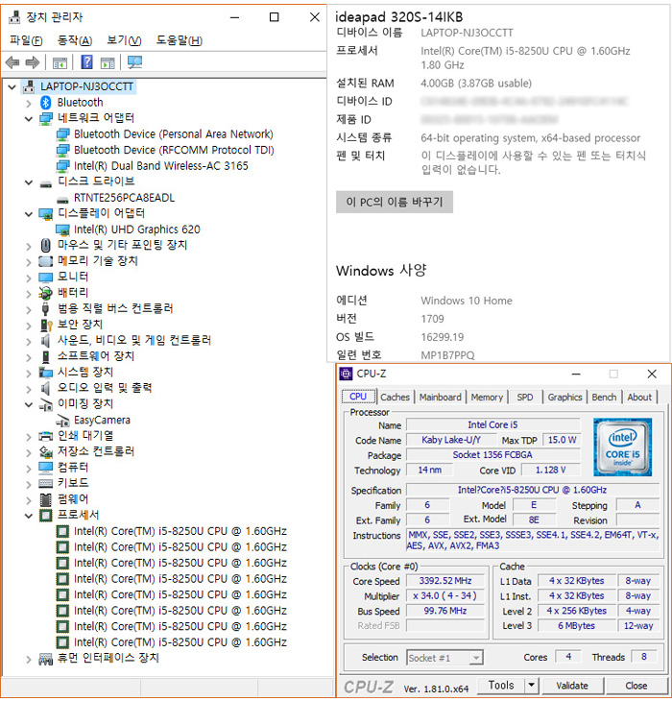Click the Show/Hide Console Tree toolbar icon

(x=60, y=62)
